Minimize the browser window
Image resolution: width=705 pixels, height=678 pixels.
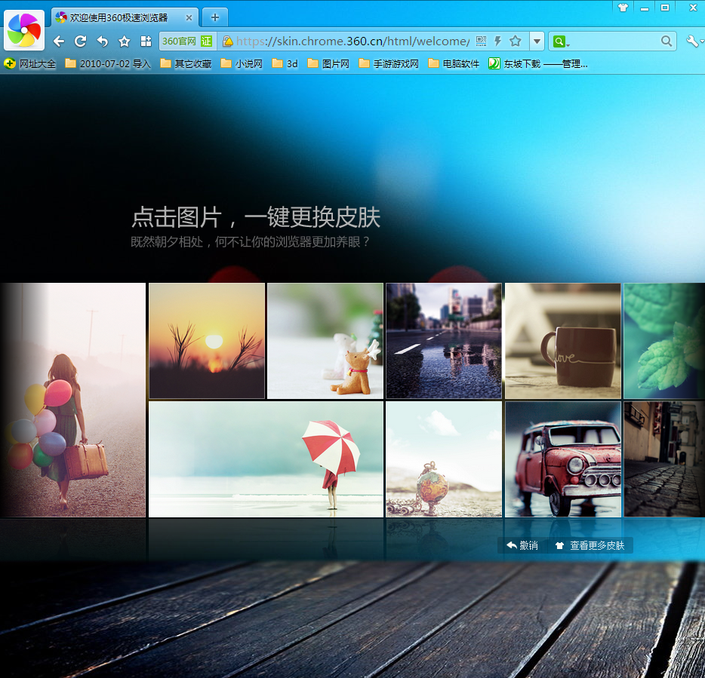(645, 8)
